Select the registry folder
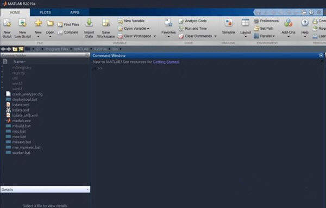 point(18,73)
